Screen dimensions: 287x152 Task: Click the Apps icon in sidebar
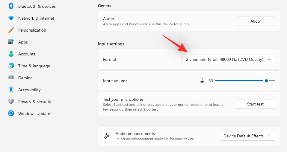click(11, 42)
